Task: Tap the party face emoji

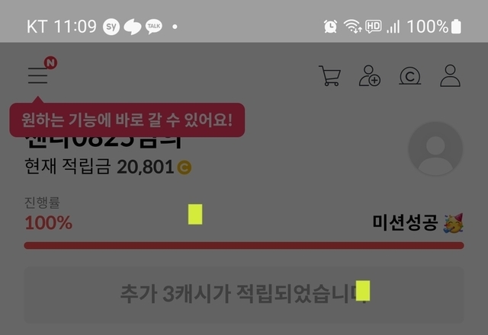Action: click(x=454, y=223)
